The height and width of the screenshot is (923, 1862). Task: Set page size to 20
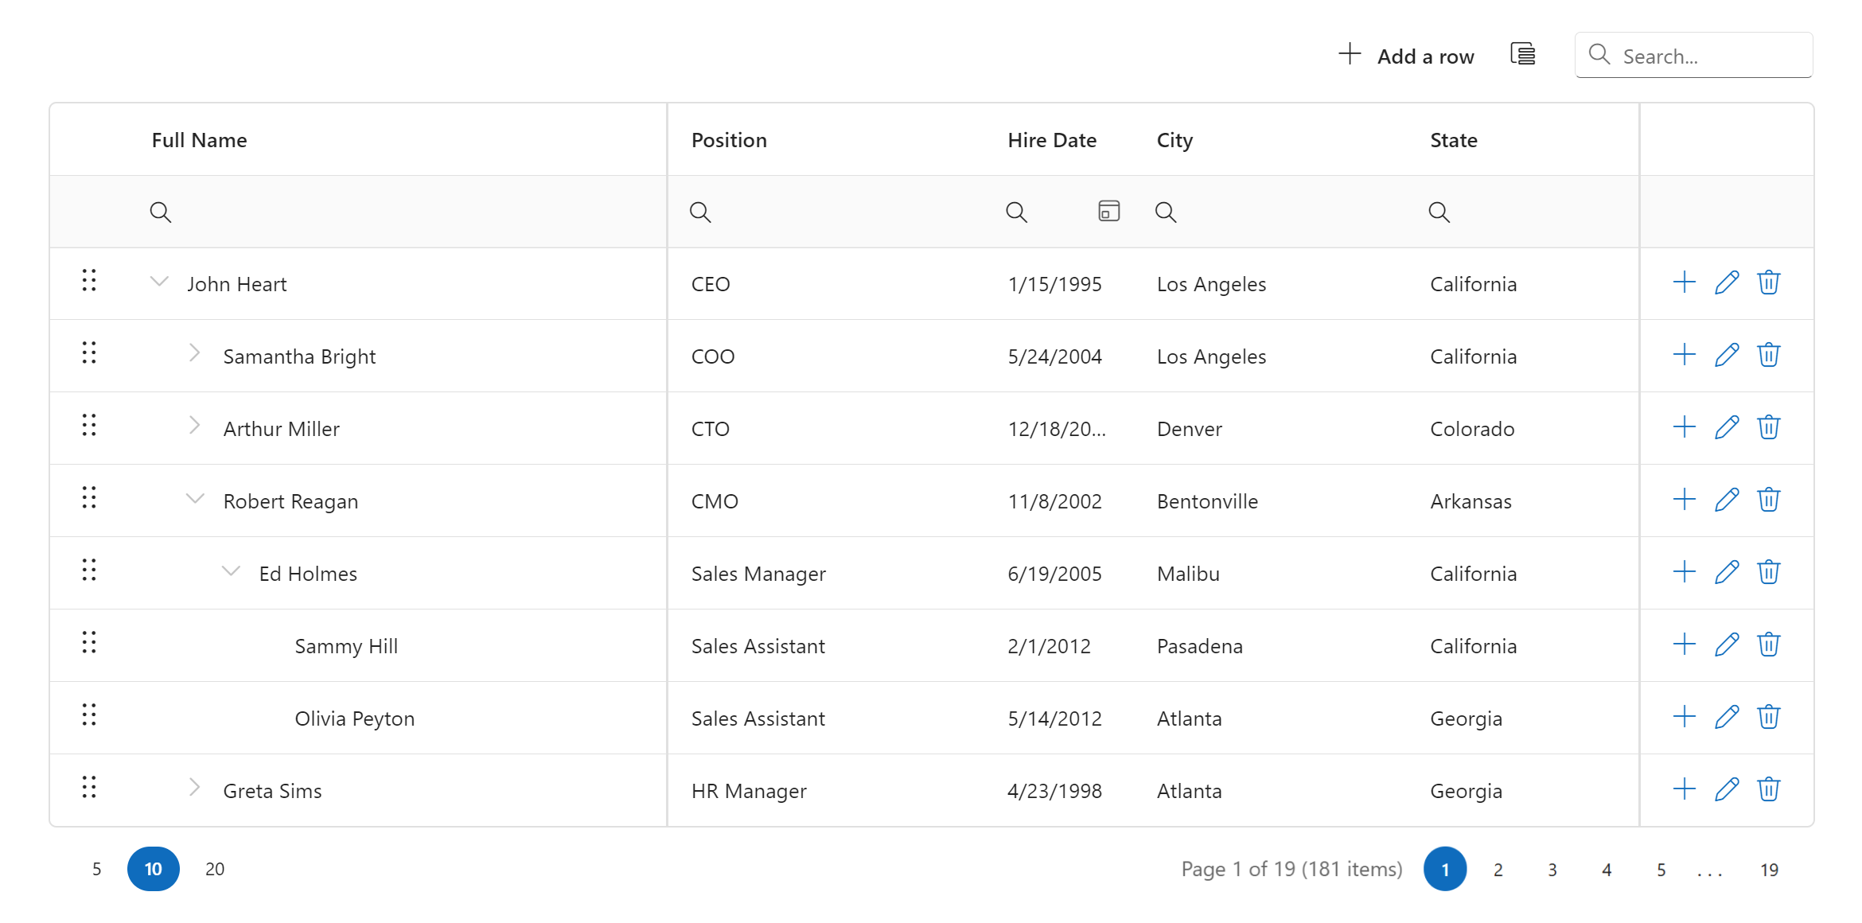coord(215,869)
